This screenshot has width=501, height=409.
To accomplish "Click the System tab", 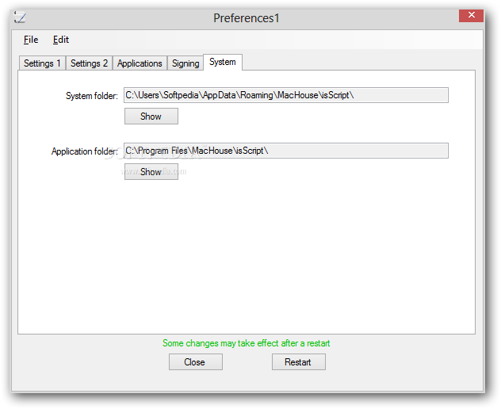I will pos(223,62).
